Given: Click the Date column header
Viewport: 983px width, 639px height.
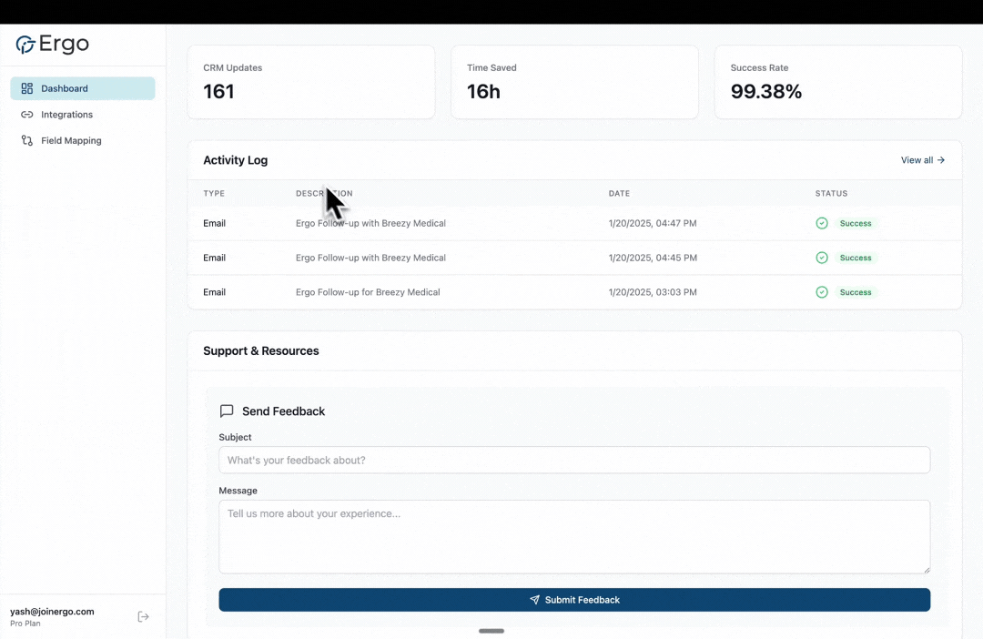Looking at the screenshot, I should [619, 193].
